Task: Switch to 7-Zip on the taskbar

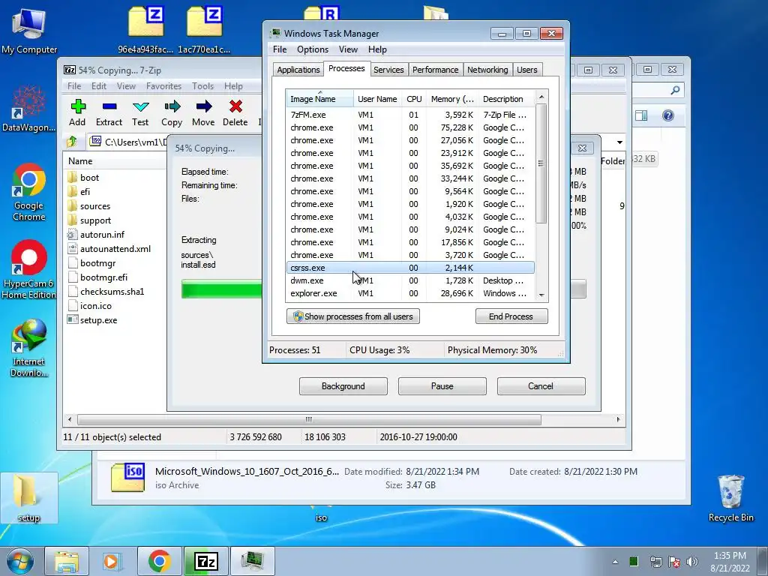Action: click(205, 561)
